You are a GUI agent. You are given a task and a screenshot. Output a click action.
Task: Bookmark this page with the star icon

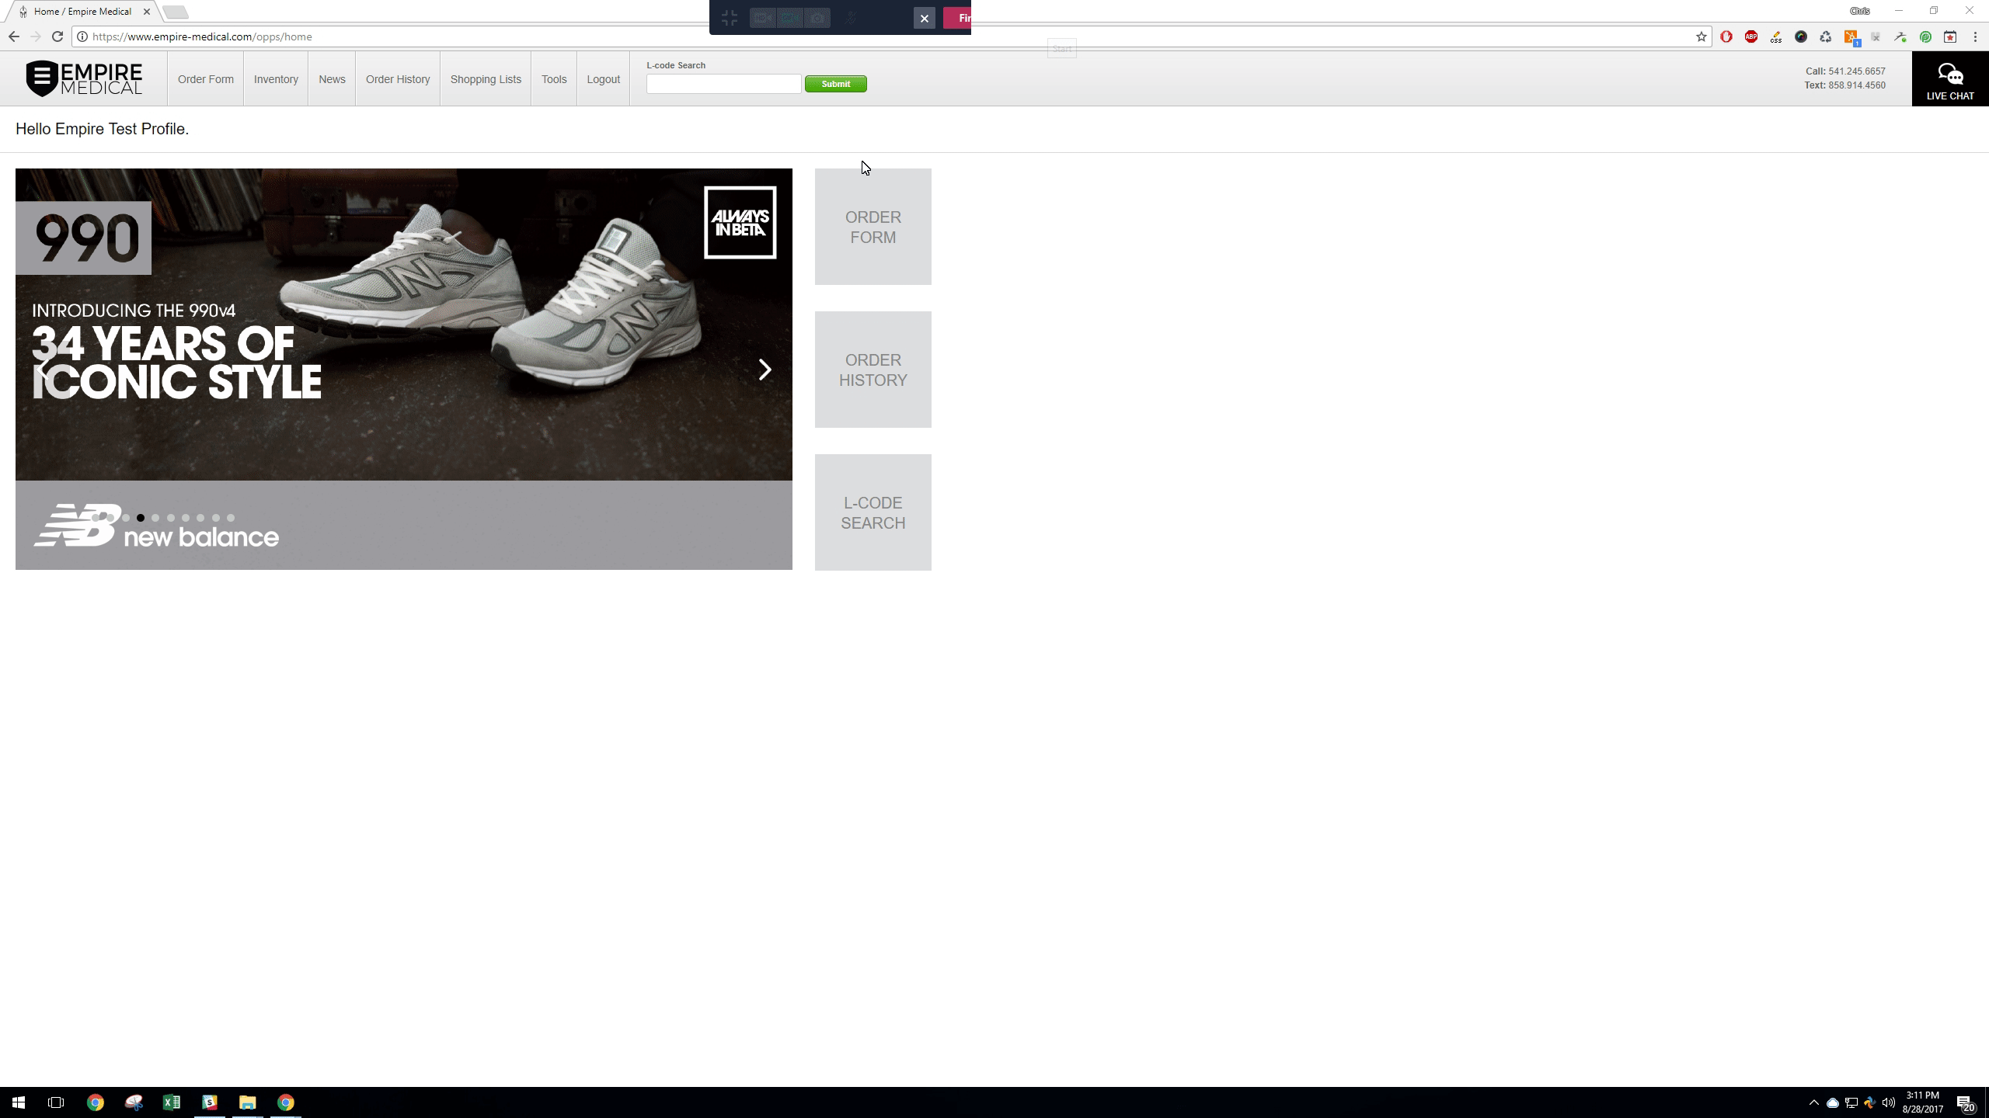[1701, 36]
